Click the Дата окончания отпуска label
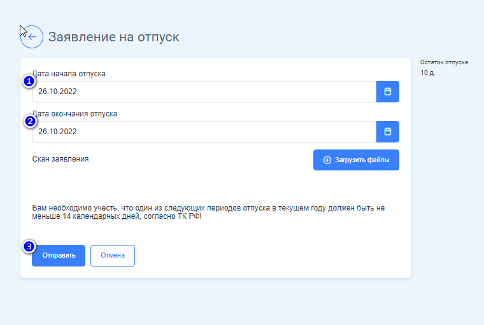 [76, 114]
